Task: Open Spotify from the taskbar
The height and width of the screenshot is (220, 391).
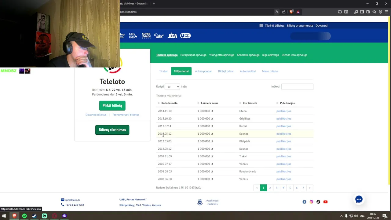Action: coord(24,216)
